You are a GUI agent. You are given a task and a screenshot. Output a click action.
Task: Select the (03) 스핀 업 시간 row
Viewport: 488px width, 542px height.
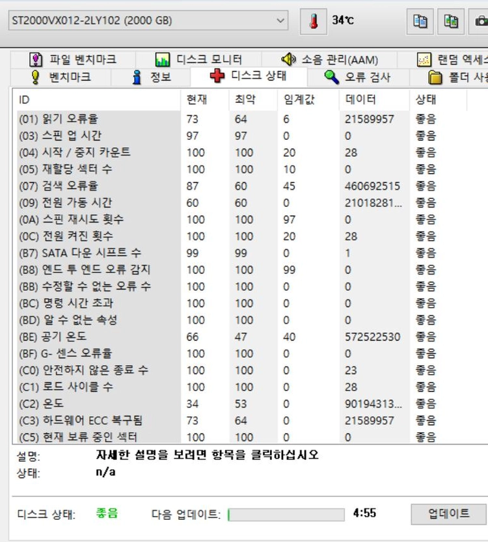tap(242, 136)
